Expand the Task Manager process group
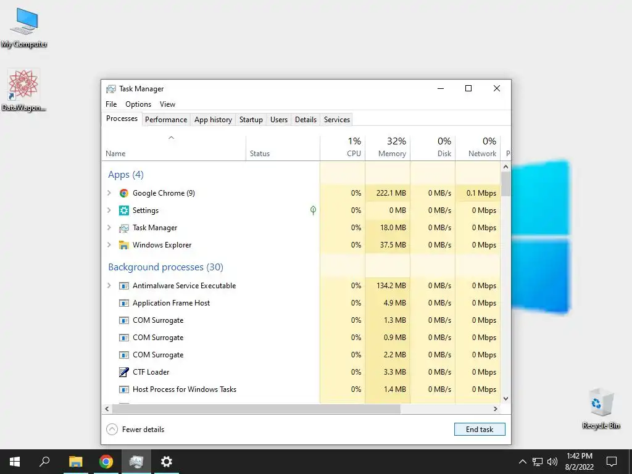This screenshot has height=474, width=632. tap(109, 228)
